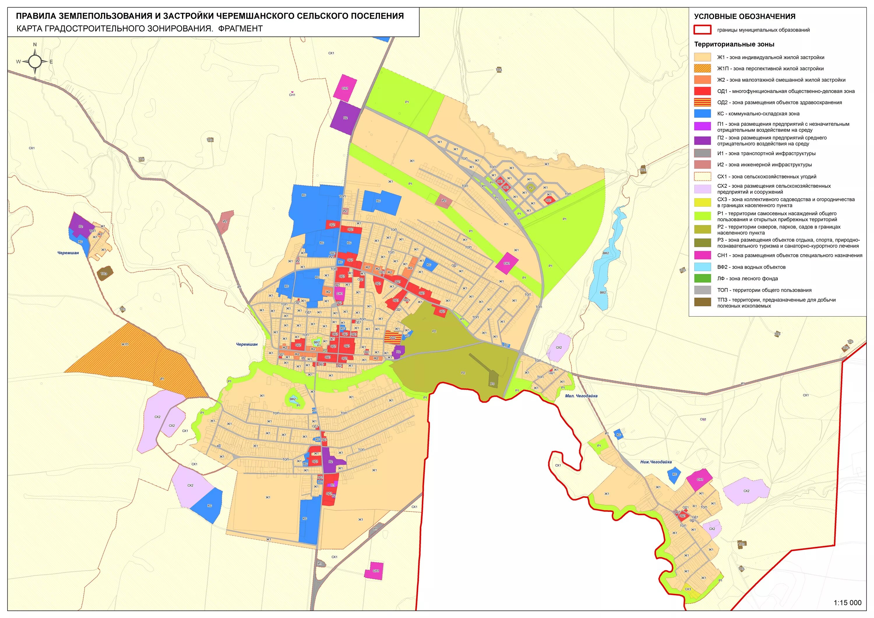The height and width of the screenshot is (618, 874).
Task: Click the magenta СН1 legend swatch
Action: [702, 255]
